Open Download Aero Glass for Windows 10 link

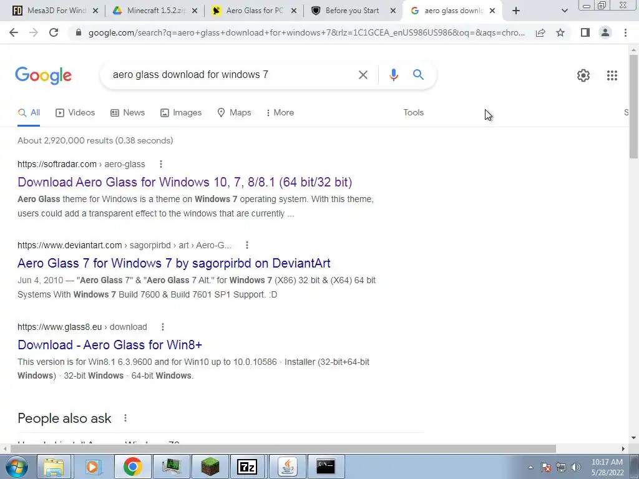185,182
